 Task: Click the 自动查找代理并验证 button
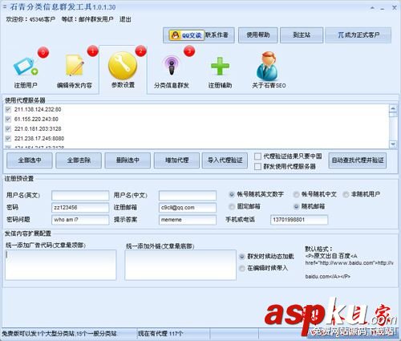coord(358,160)
